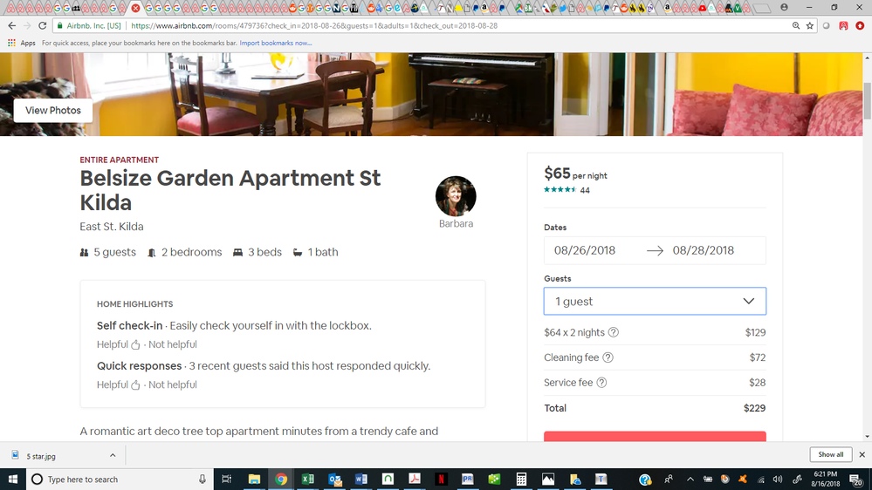The image size is (872, 490).
Task: Open host Barbara's profile photo
Action: coord(456,196)
